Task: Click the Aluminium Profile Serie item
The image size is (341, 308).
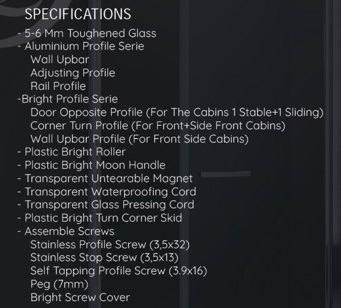Action: point(81,47)
